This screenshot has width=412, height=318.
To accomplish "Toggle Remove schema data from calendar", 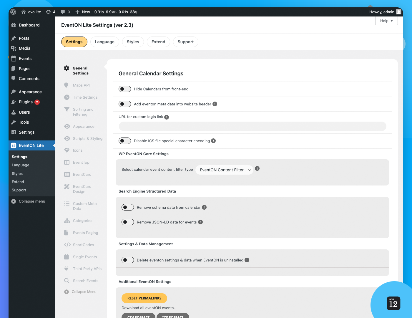I will coord(128,207).
